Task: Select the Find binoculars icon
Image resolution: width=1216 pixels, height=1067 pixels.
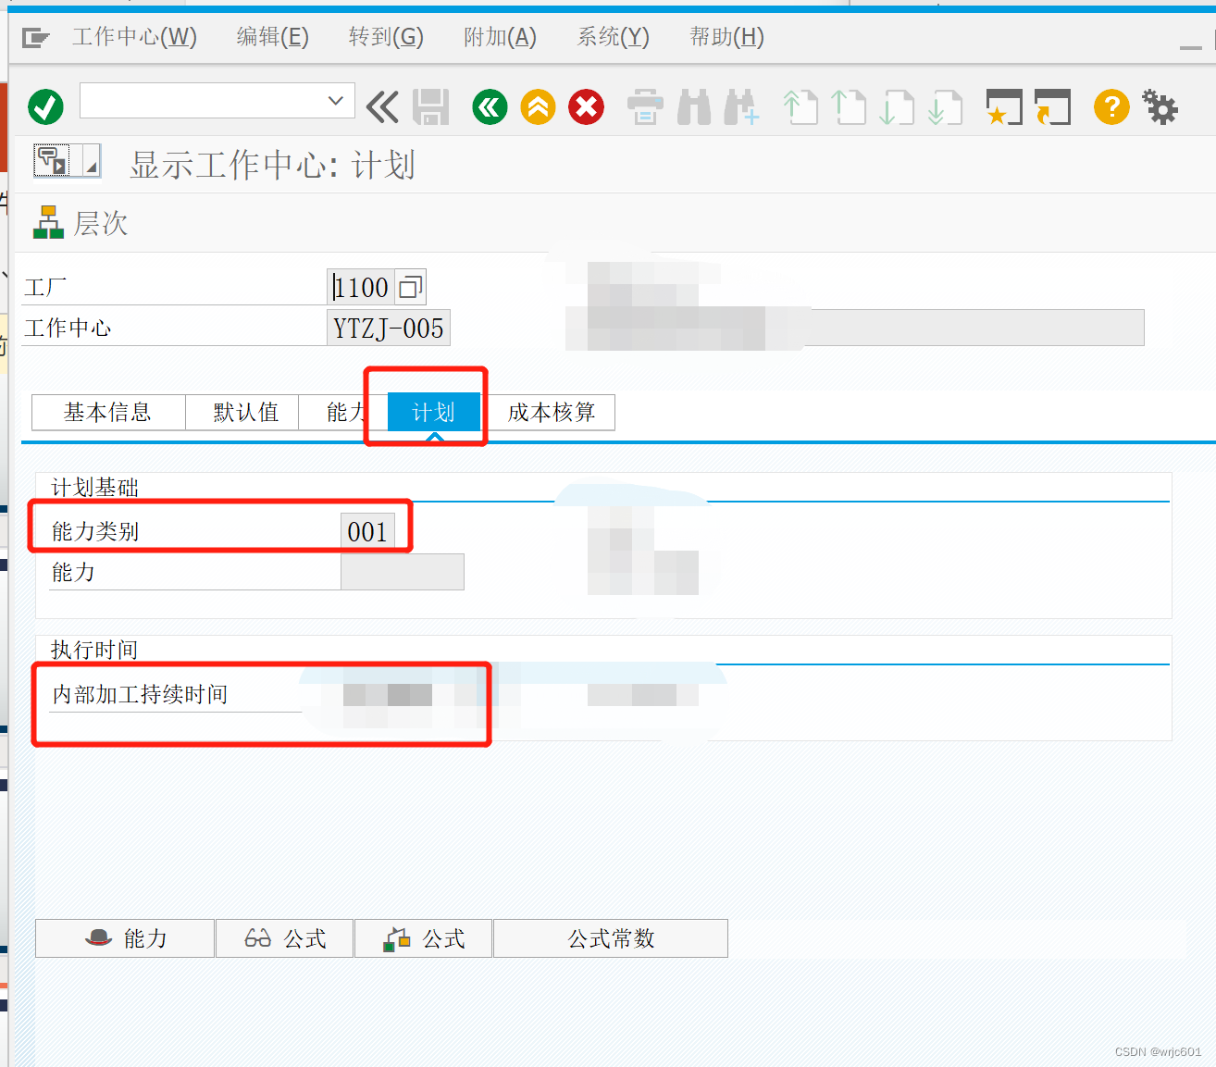Action: 693,106
